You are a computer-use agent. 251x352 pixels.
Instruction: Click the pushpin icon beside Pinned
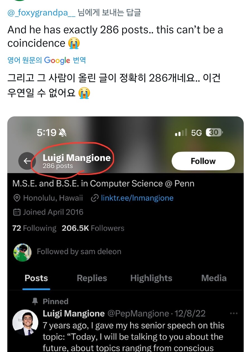click(35, 301)
